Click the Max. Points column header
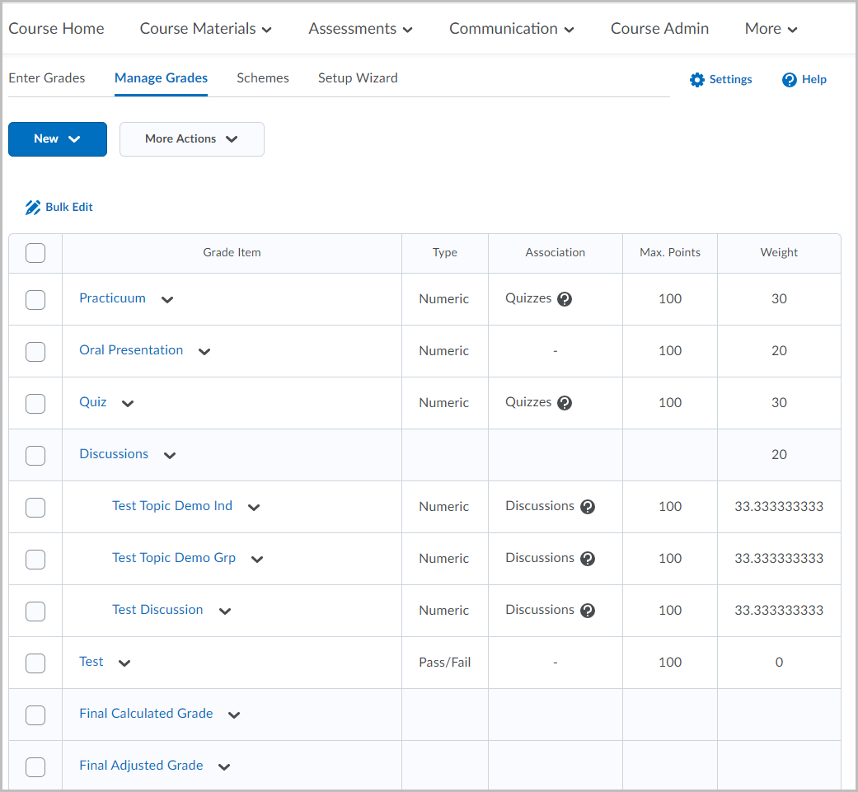 click(670, 253)
